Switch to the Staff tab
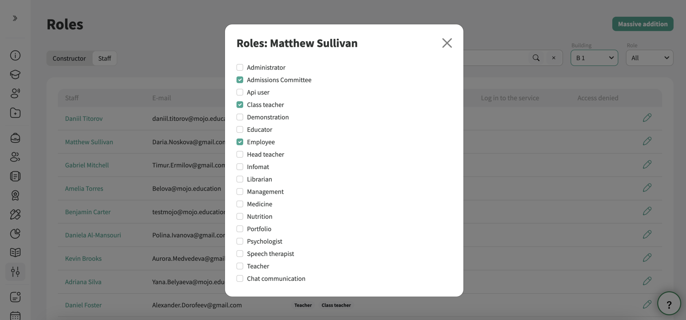 click(x=105, y=58)
